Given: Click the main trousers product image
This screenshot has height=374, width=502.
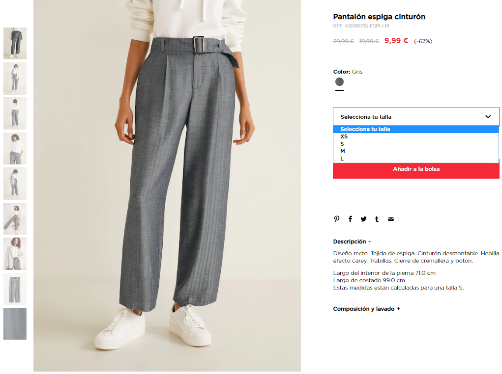Looking at the screenshot, I should point(167,186).
